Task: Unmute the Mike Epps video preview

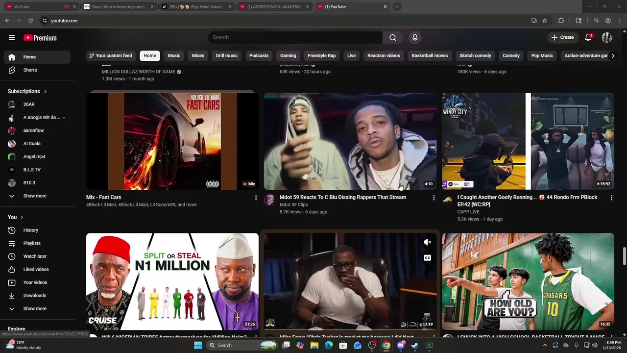Action: tap(427, 242)
